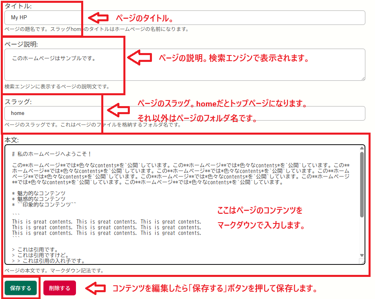
Task: Focus the タイトル input containing My HP
Action: [184, 18]
